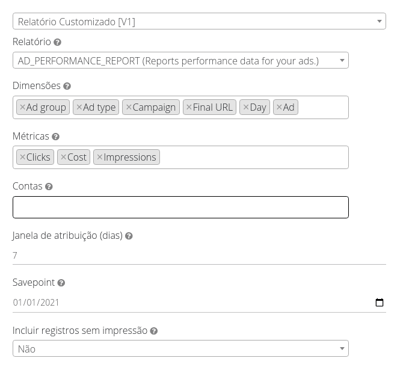Image resolution: width=412 pixels, height=373 pixels.
Task: Click help icon next to Savepoint
Action: (x=61, y=283)
